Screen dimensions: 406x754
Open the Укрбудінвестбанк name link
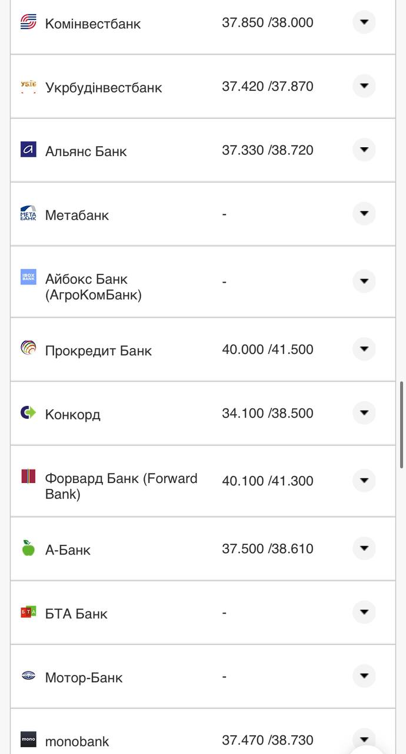click(x=104, y=88)
